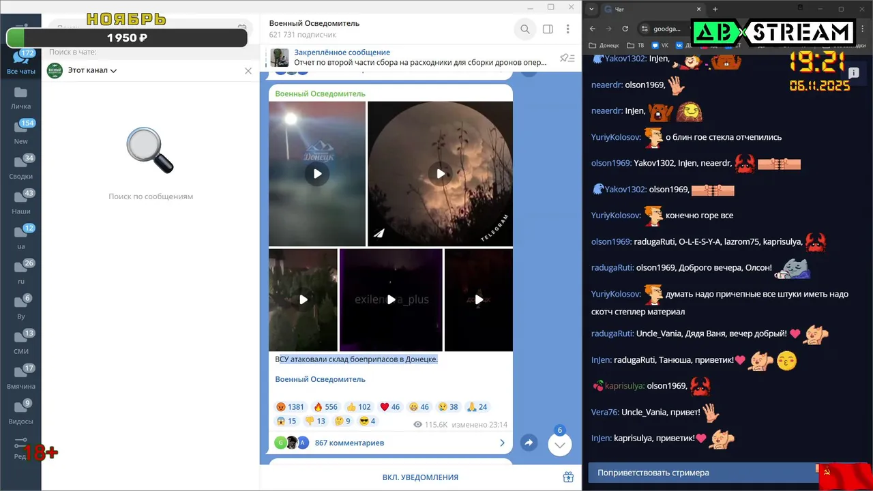Open the 'Видосы' folder
873x491 pixels.
(x=20, y=413)
